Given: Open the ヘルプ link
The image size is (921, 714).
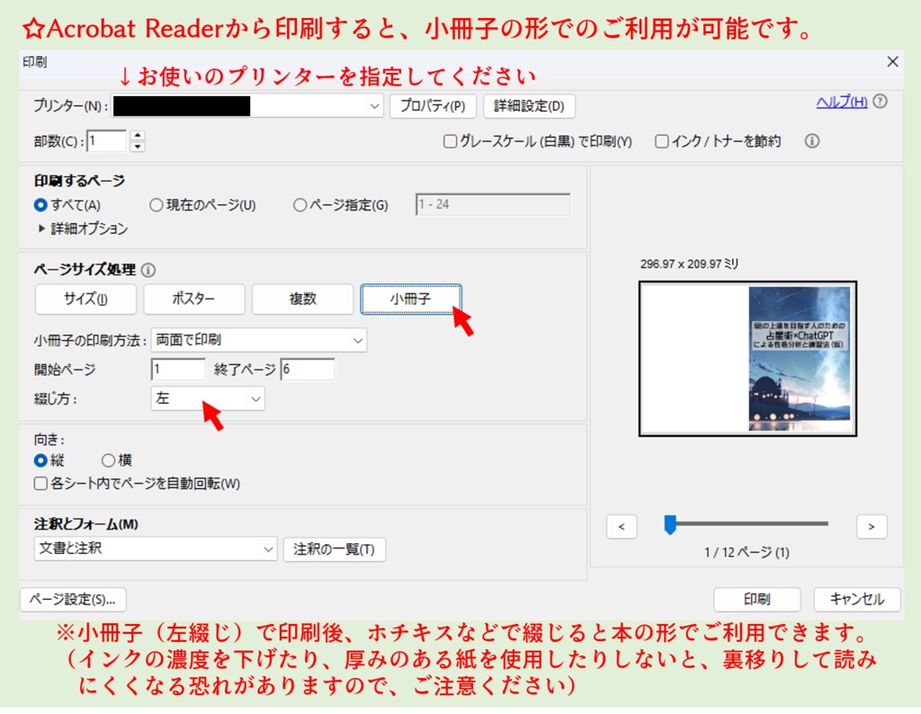Looking at the screenshot, I should pyautogui.click(x=840, y=102).
